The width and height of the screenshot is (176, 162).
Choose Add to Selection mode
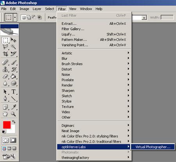click(29, 17)
